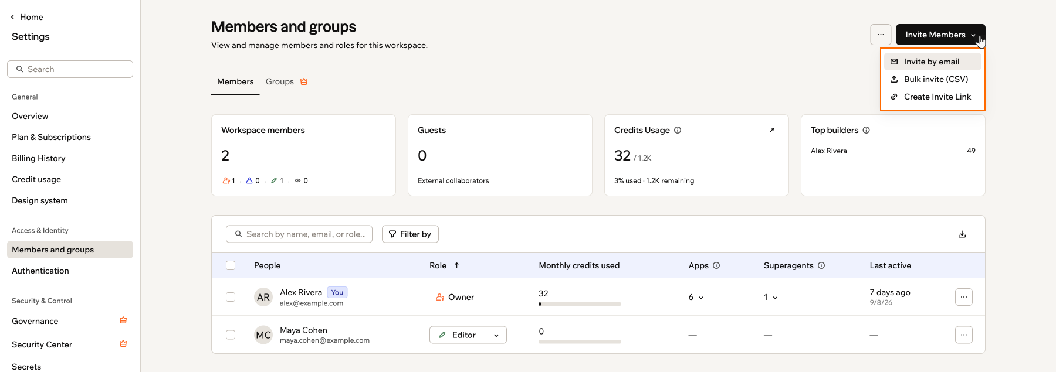The height and width of the screenshot is (372, 1056).
Task: Click the crown icon next to Governance
Action: click(x=123, y=320)
